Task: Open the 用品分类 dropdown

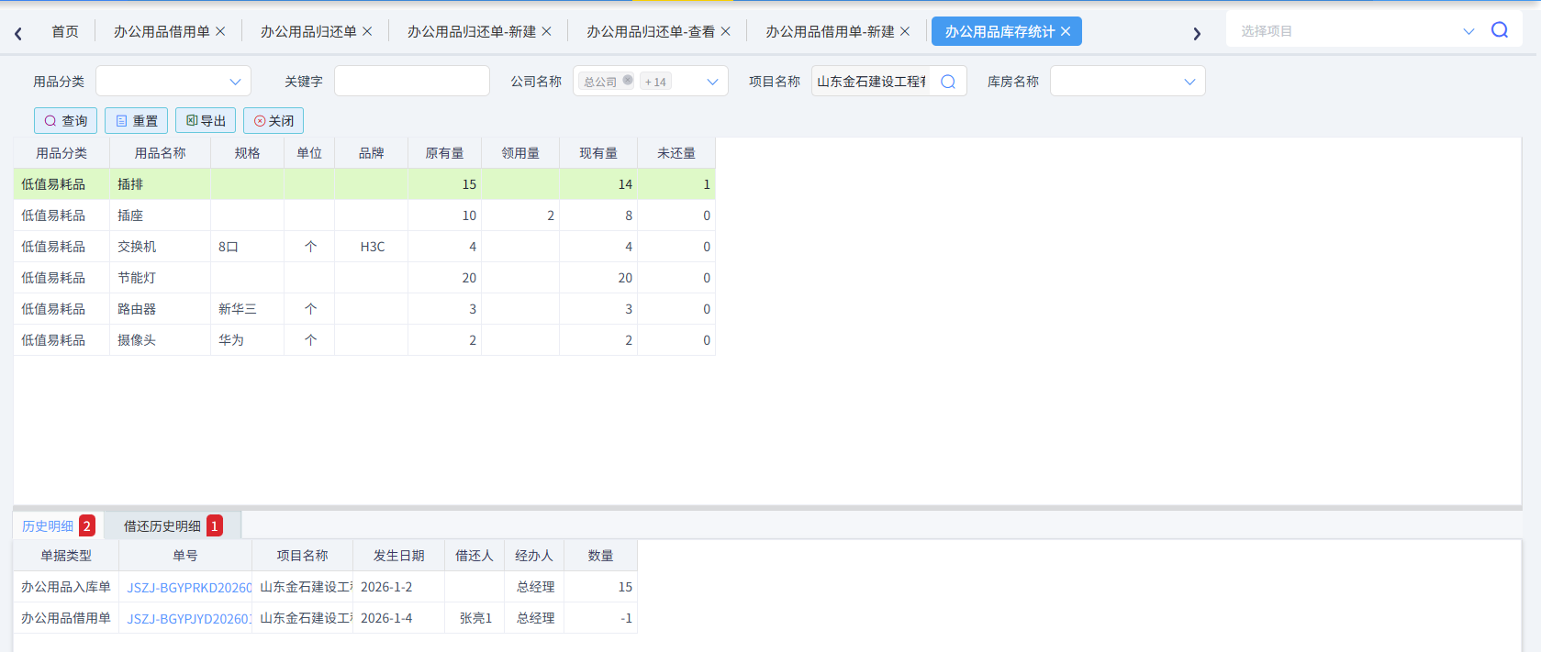Action: 173,82
